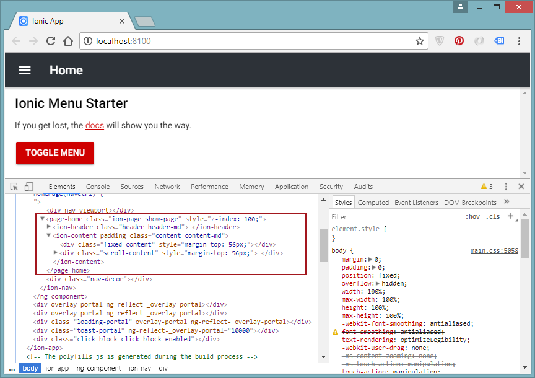
Task: Open the Chrome three-dot menu
Action: pyautogui.click(x=519, y=41)
